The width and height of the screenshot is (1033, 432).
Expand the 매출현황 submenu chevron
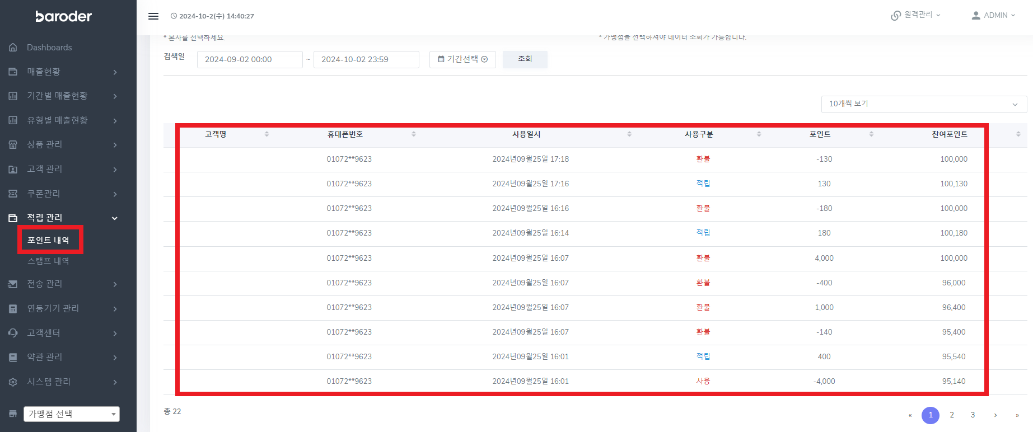pyautogui.click(x=115, y=72)
